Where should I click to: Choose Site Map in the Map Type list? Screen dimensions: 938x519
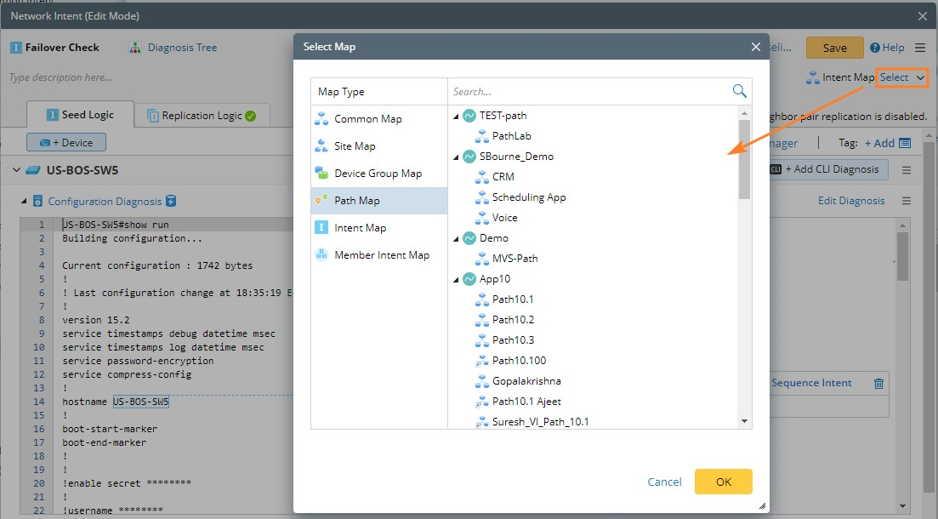(354, 146)
